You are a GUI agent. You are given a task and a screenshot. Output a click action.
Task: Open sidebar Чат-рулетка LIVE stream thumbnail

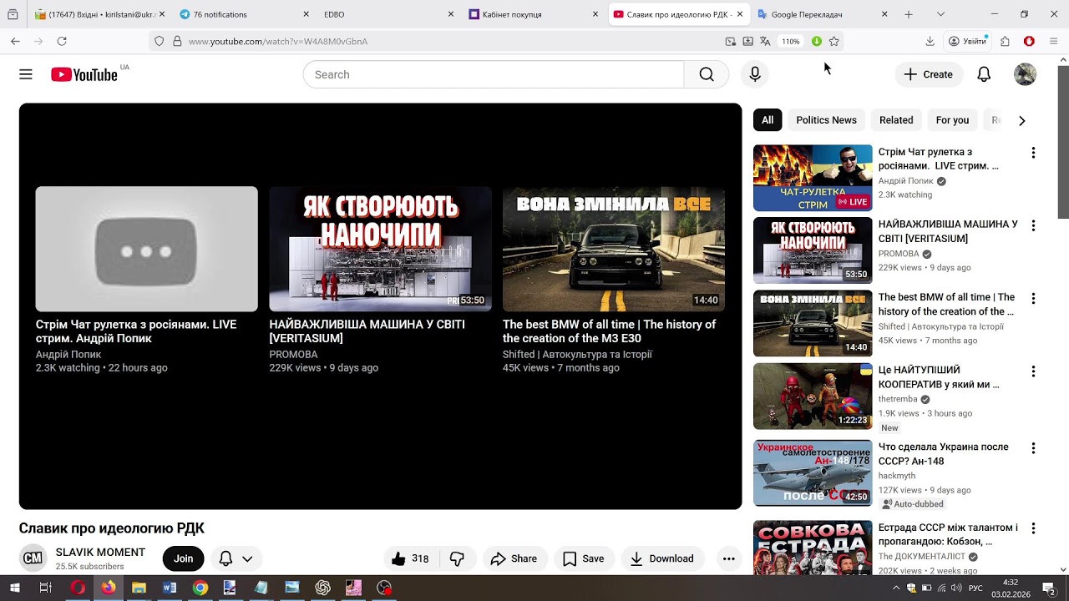813,178
